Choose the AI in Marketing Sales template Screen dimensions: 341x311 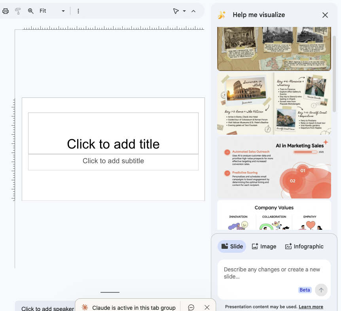coord(274,167)
